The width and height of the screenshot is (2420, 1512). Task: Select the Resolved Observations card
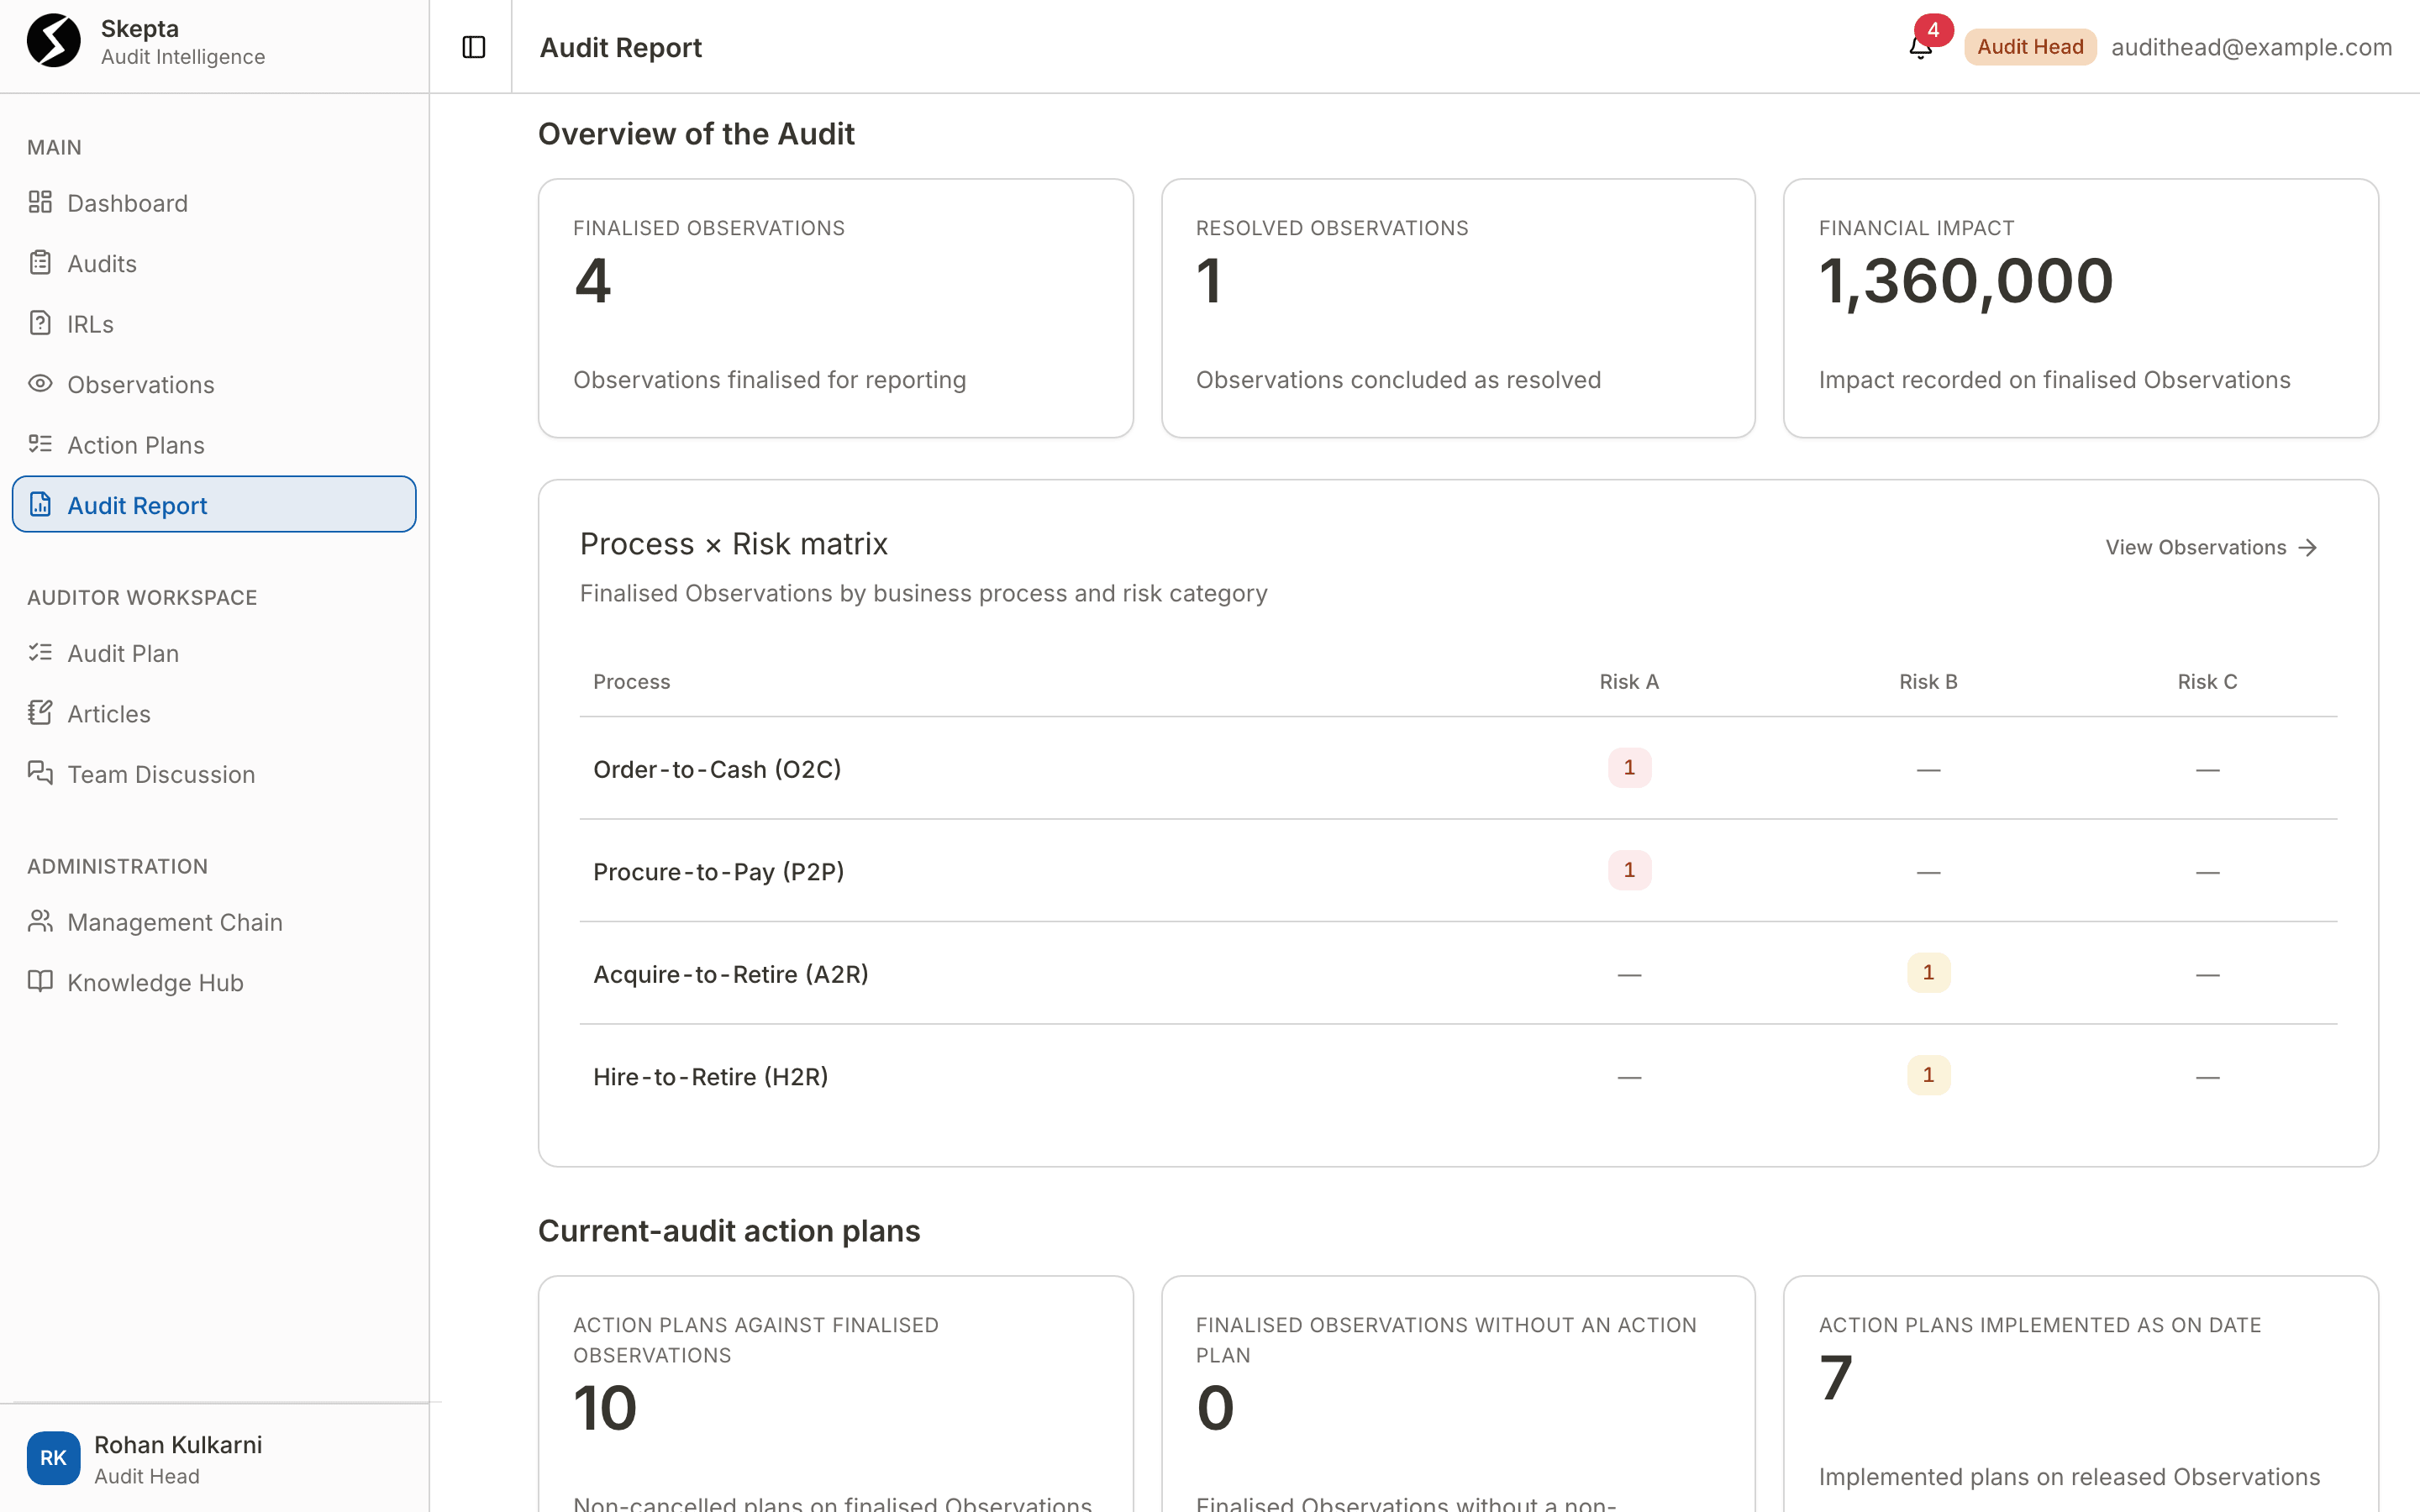pyautogui.click(x=1458, y=308)
